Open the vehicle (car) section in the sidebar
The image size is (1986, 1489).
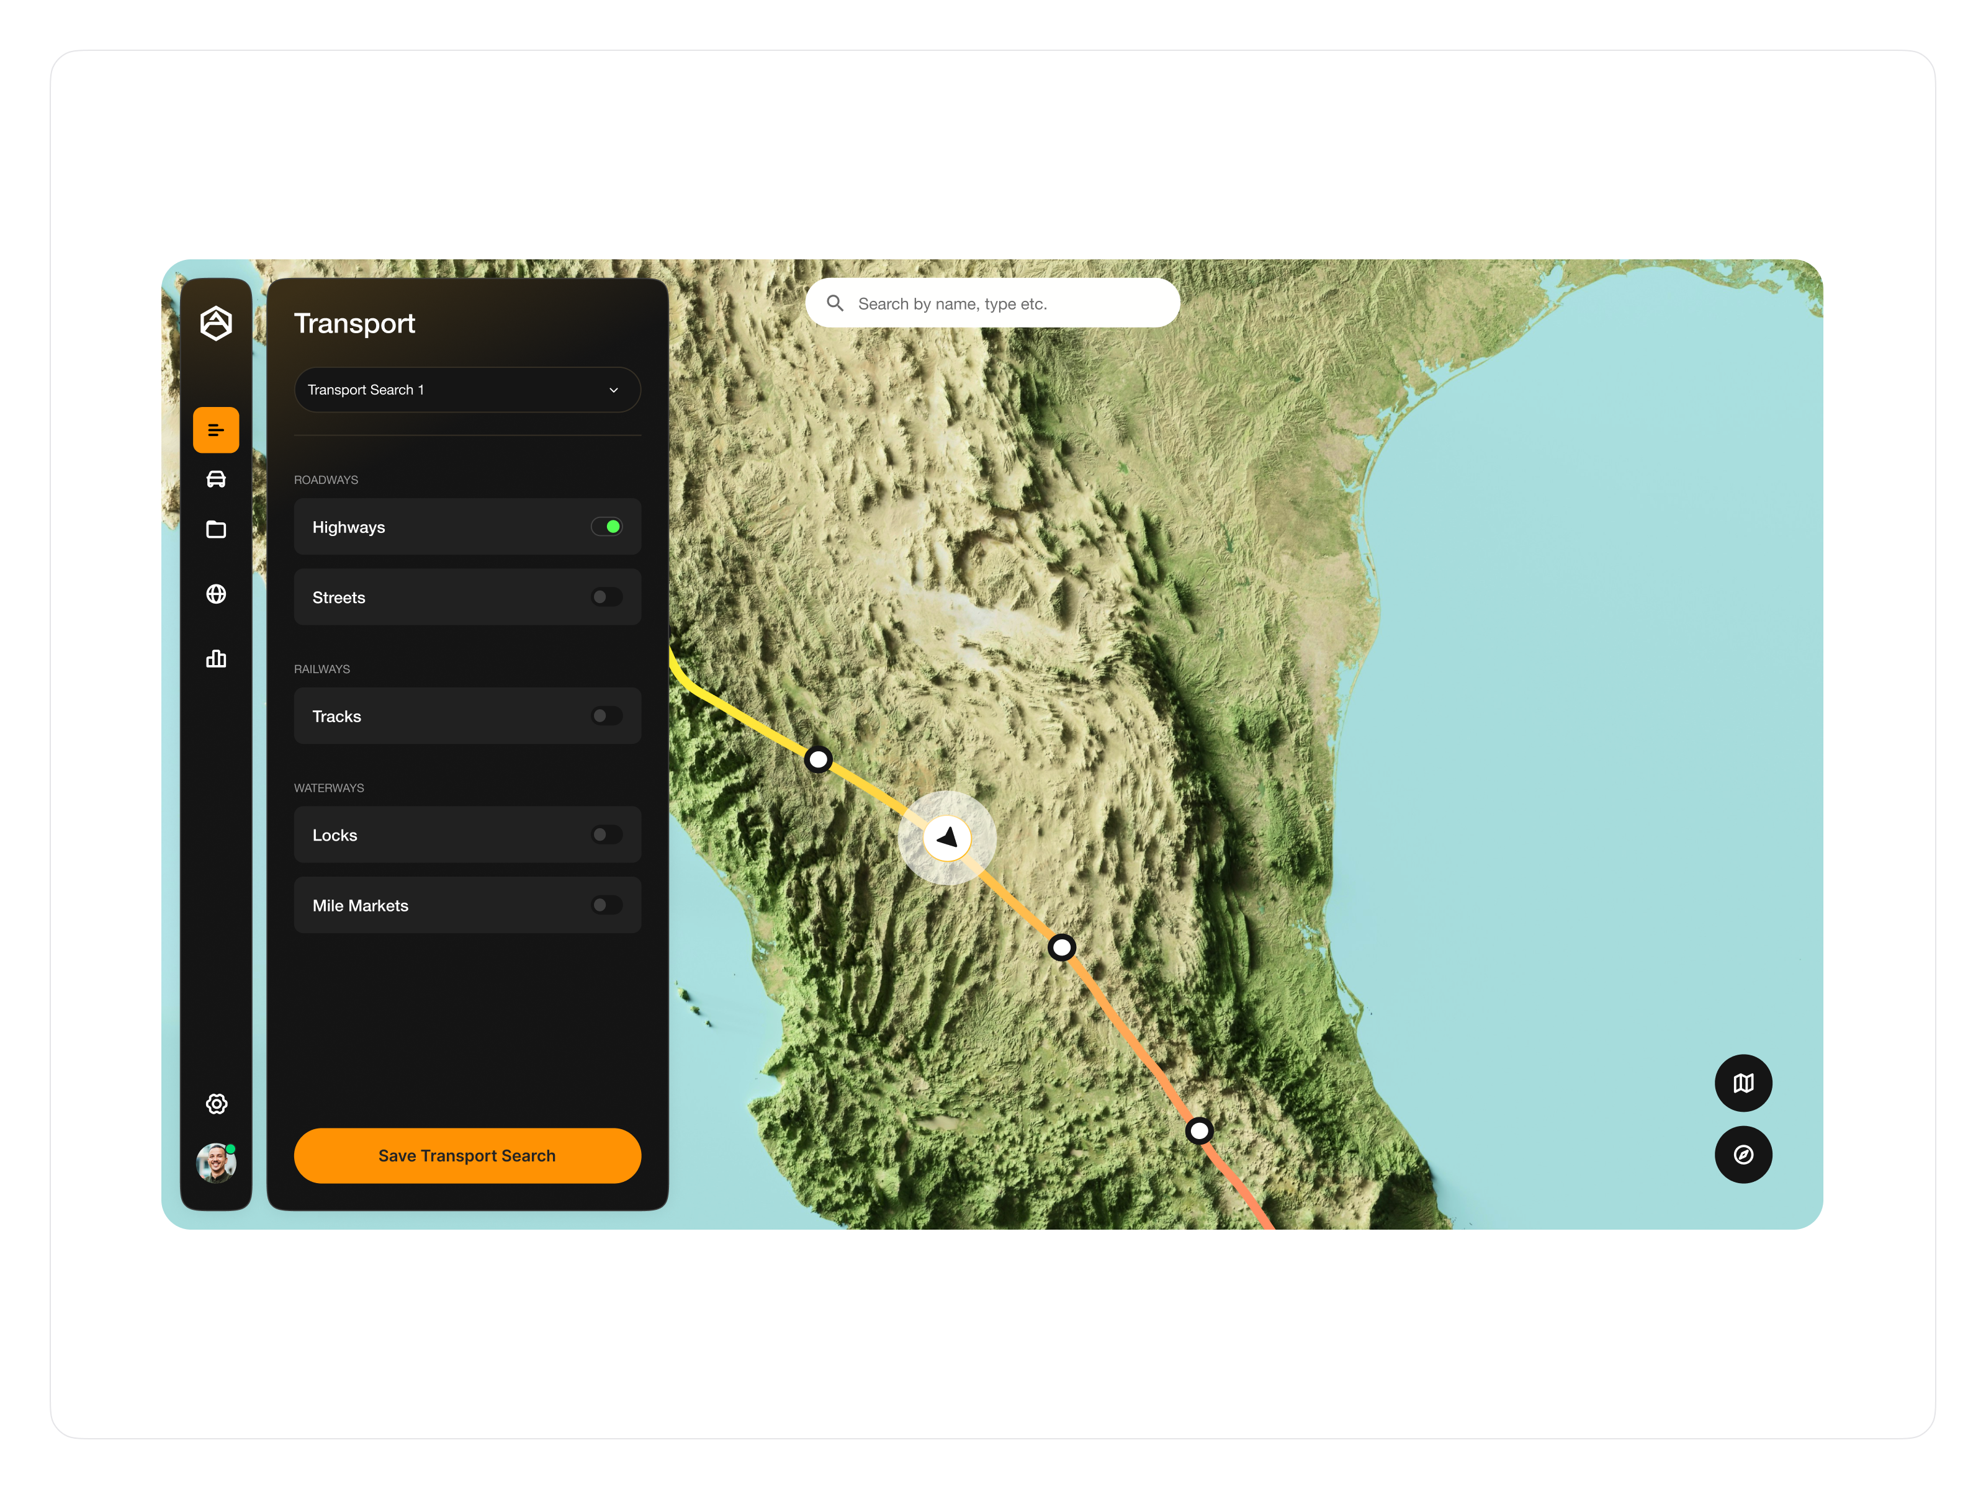click(x=215, y=480)
